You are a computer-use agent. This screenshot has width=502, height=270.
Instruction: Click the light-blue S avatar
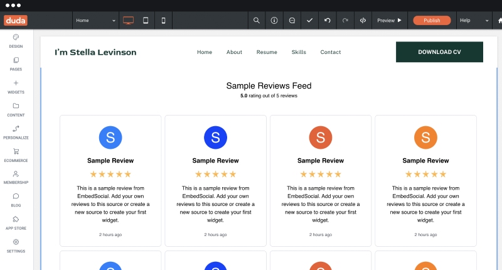110,138
